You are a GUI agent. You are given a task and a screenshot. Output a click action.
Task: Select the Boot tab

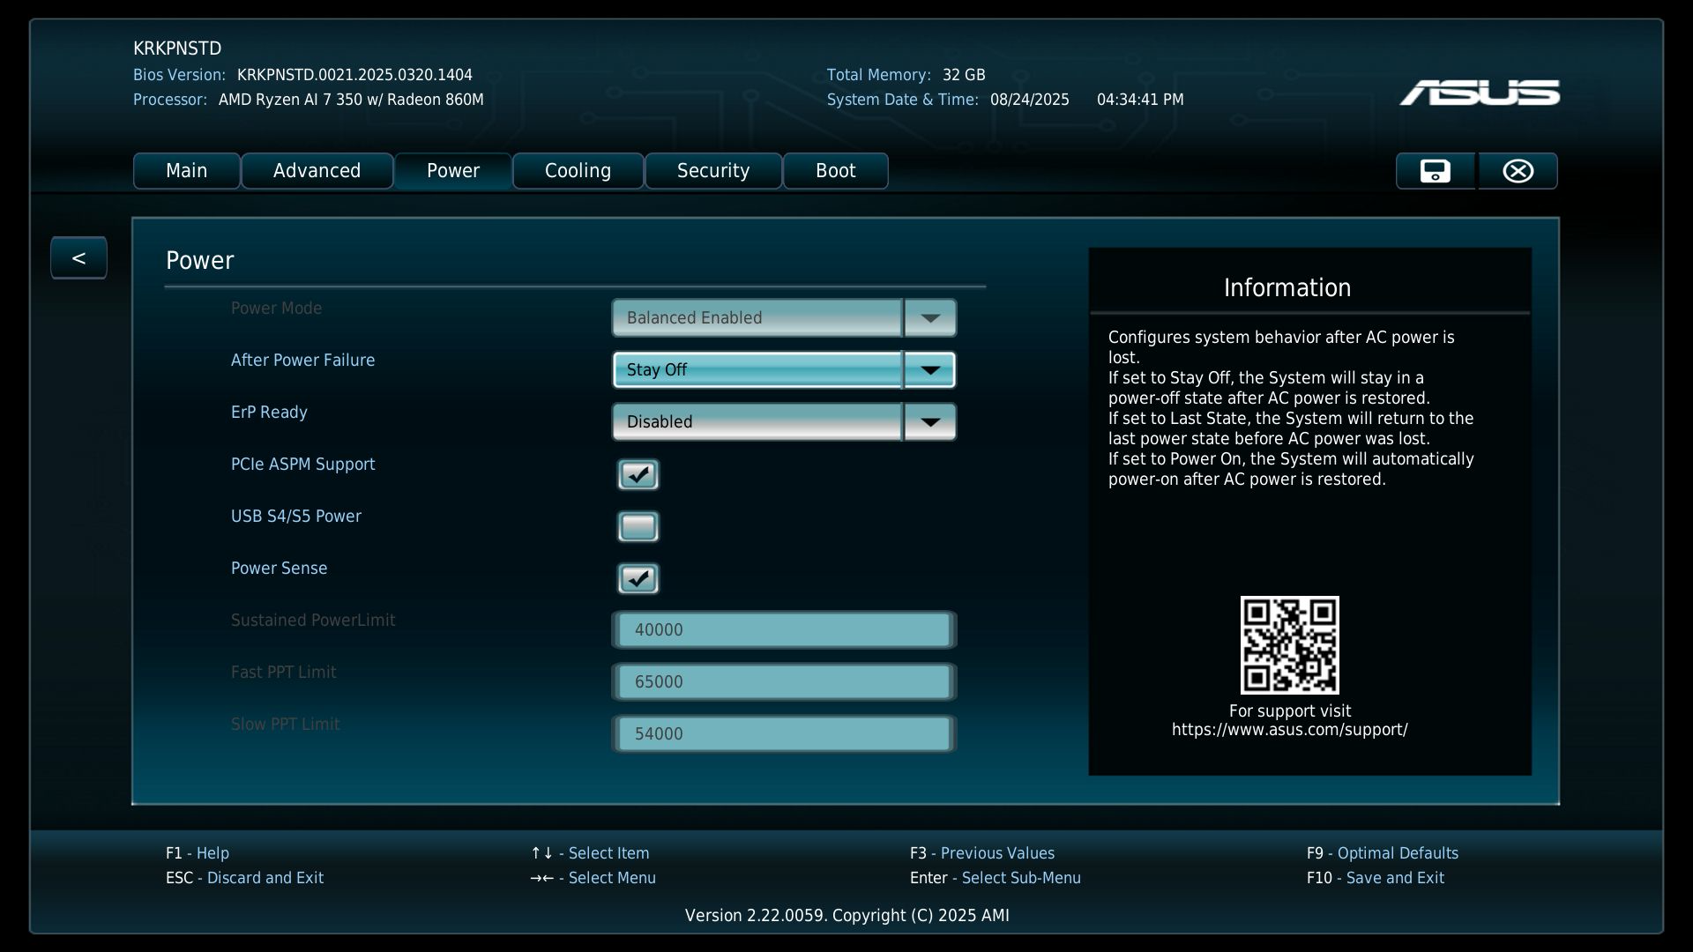(x=835, y=171)
